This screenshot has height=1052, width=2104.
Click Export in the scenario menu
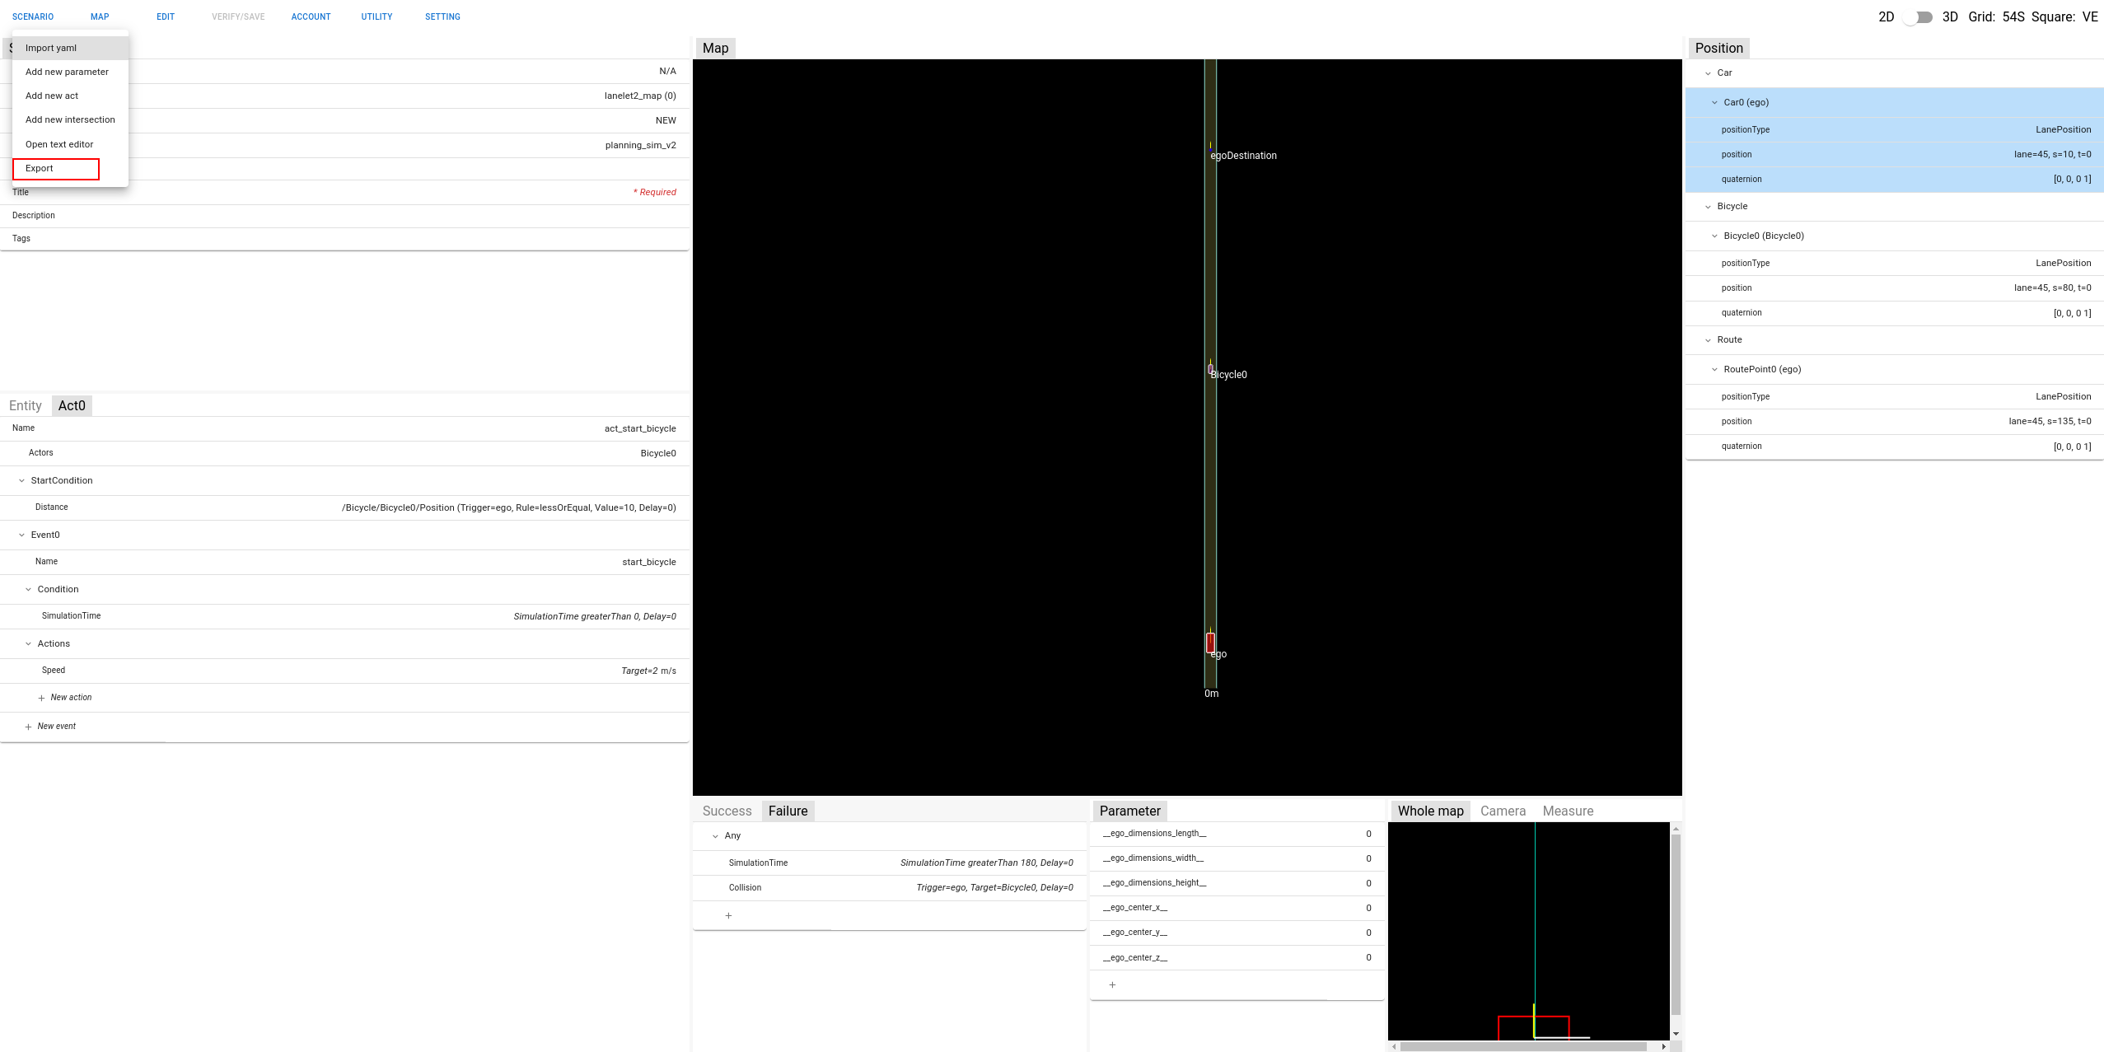coord(39,168)
